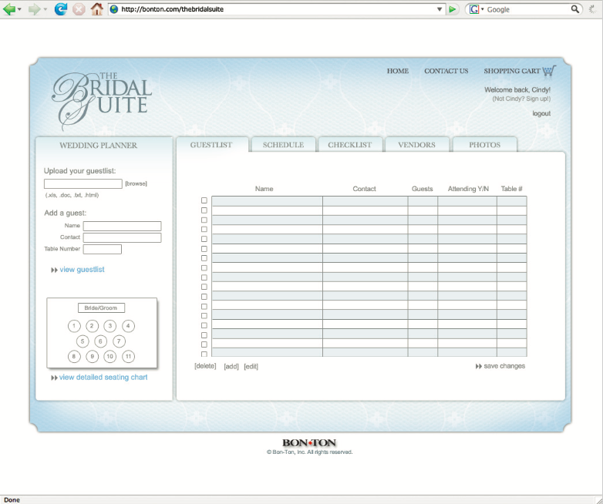Screen dimensions: 603x504
Task: Check the ninth guestlist row checkbox
Action: [204, 277]
